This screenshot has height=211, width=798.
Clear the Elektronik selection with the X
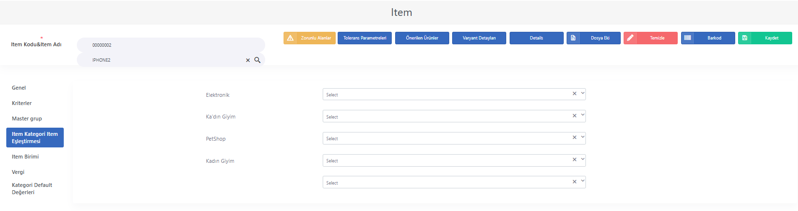[574, 93]
